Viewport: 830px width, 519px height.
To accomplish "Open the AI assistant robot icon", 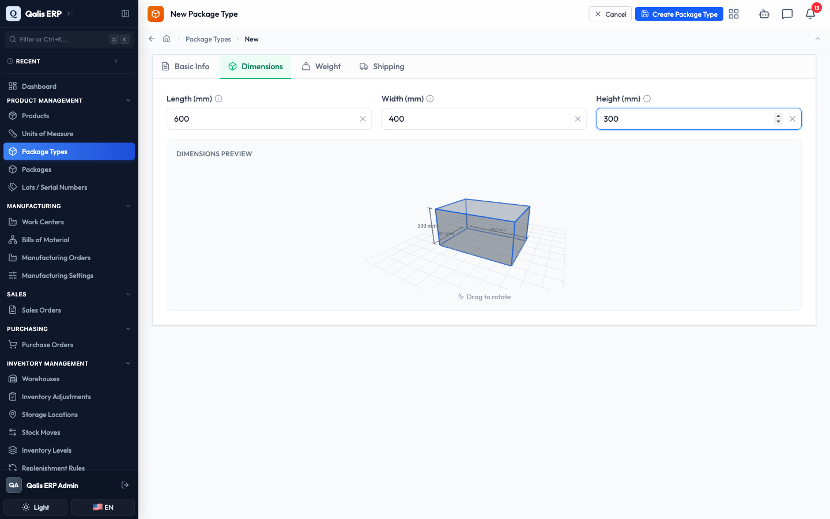I will pos(764,14).
